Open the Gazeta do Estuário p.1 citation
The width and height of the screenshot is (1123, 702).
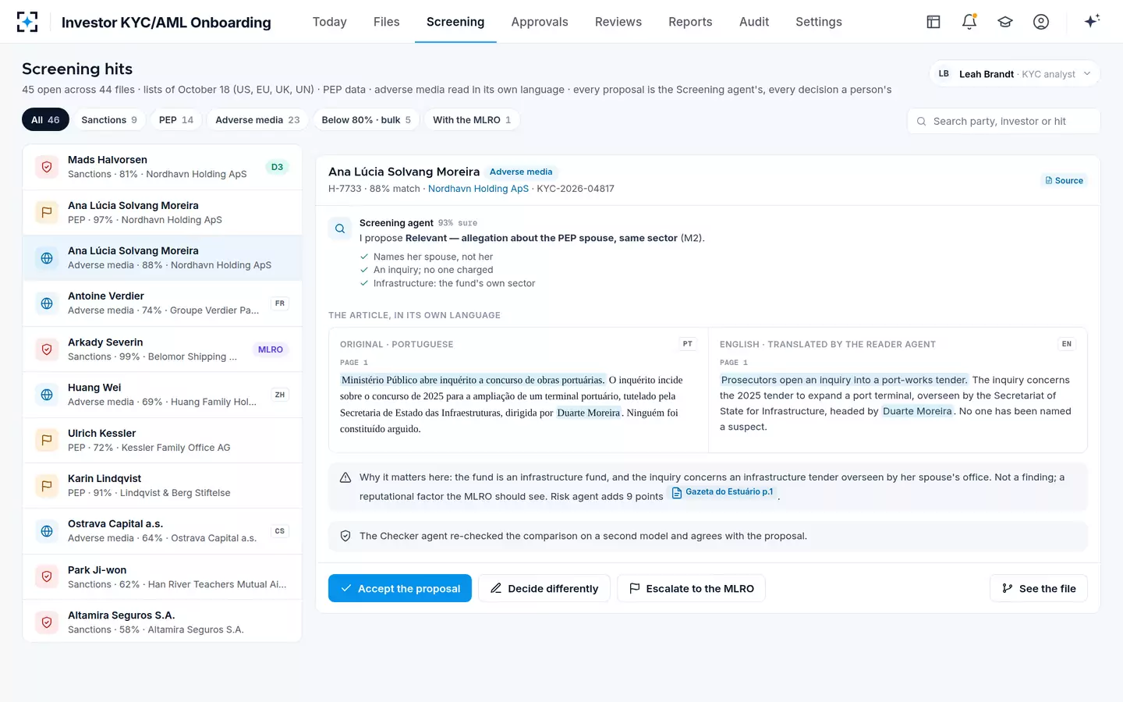[723, 492]
